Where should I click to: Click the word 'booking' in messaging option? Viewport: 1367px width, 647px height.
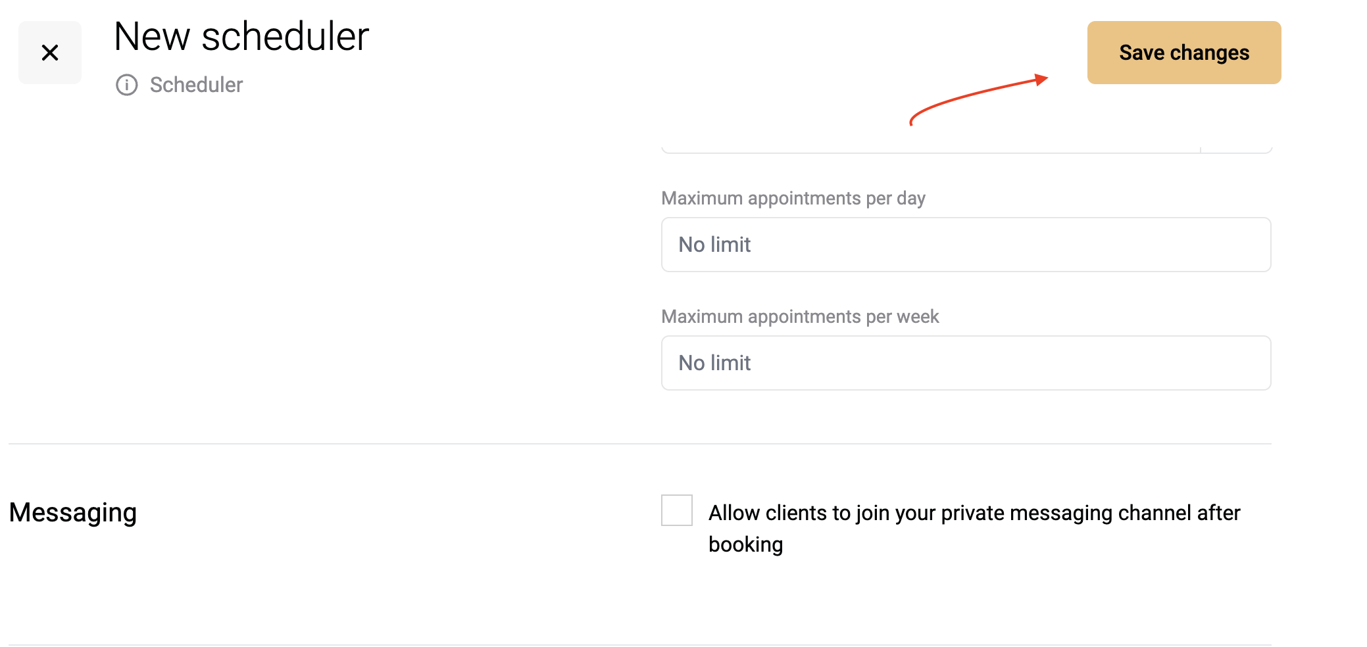(745, 544)
